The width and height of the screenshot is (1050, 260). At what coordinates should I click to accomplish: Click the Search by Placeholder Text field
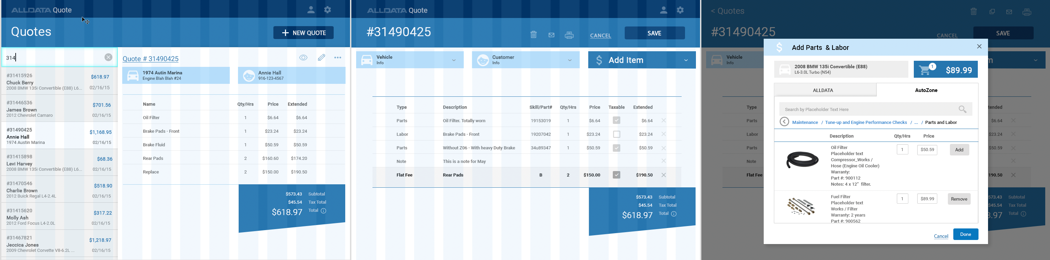(868, 109)
